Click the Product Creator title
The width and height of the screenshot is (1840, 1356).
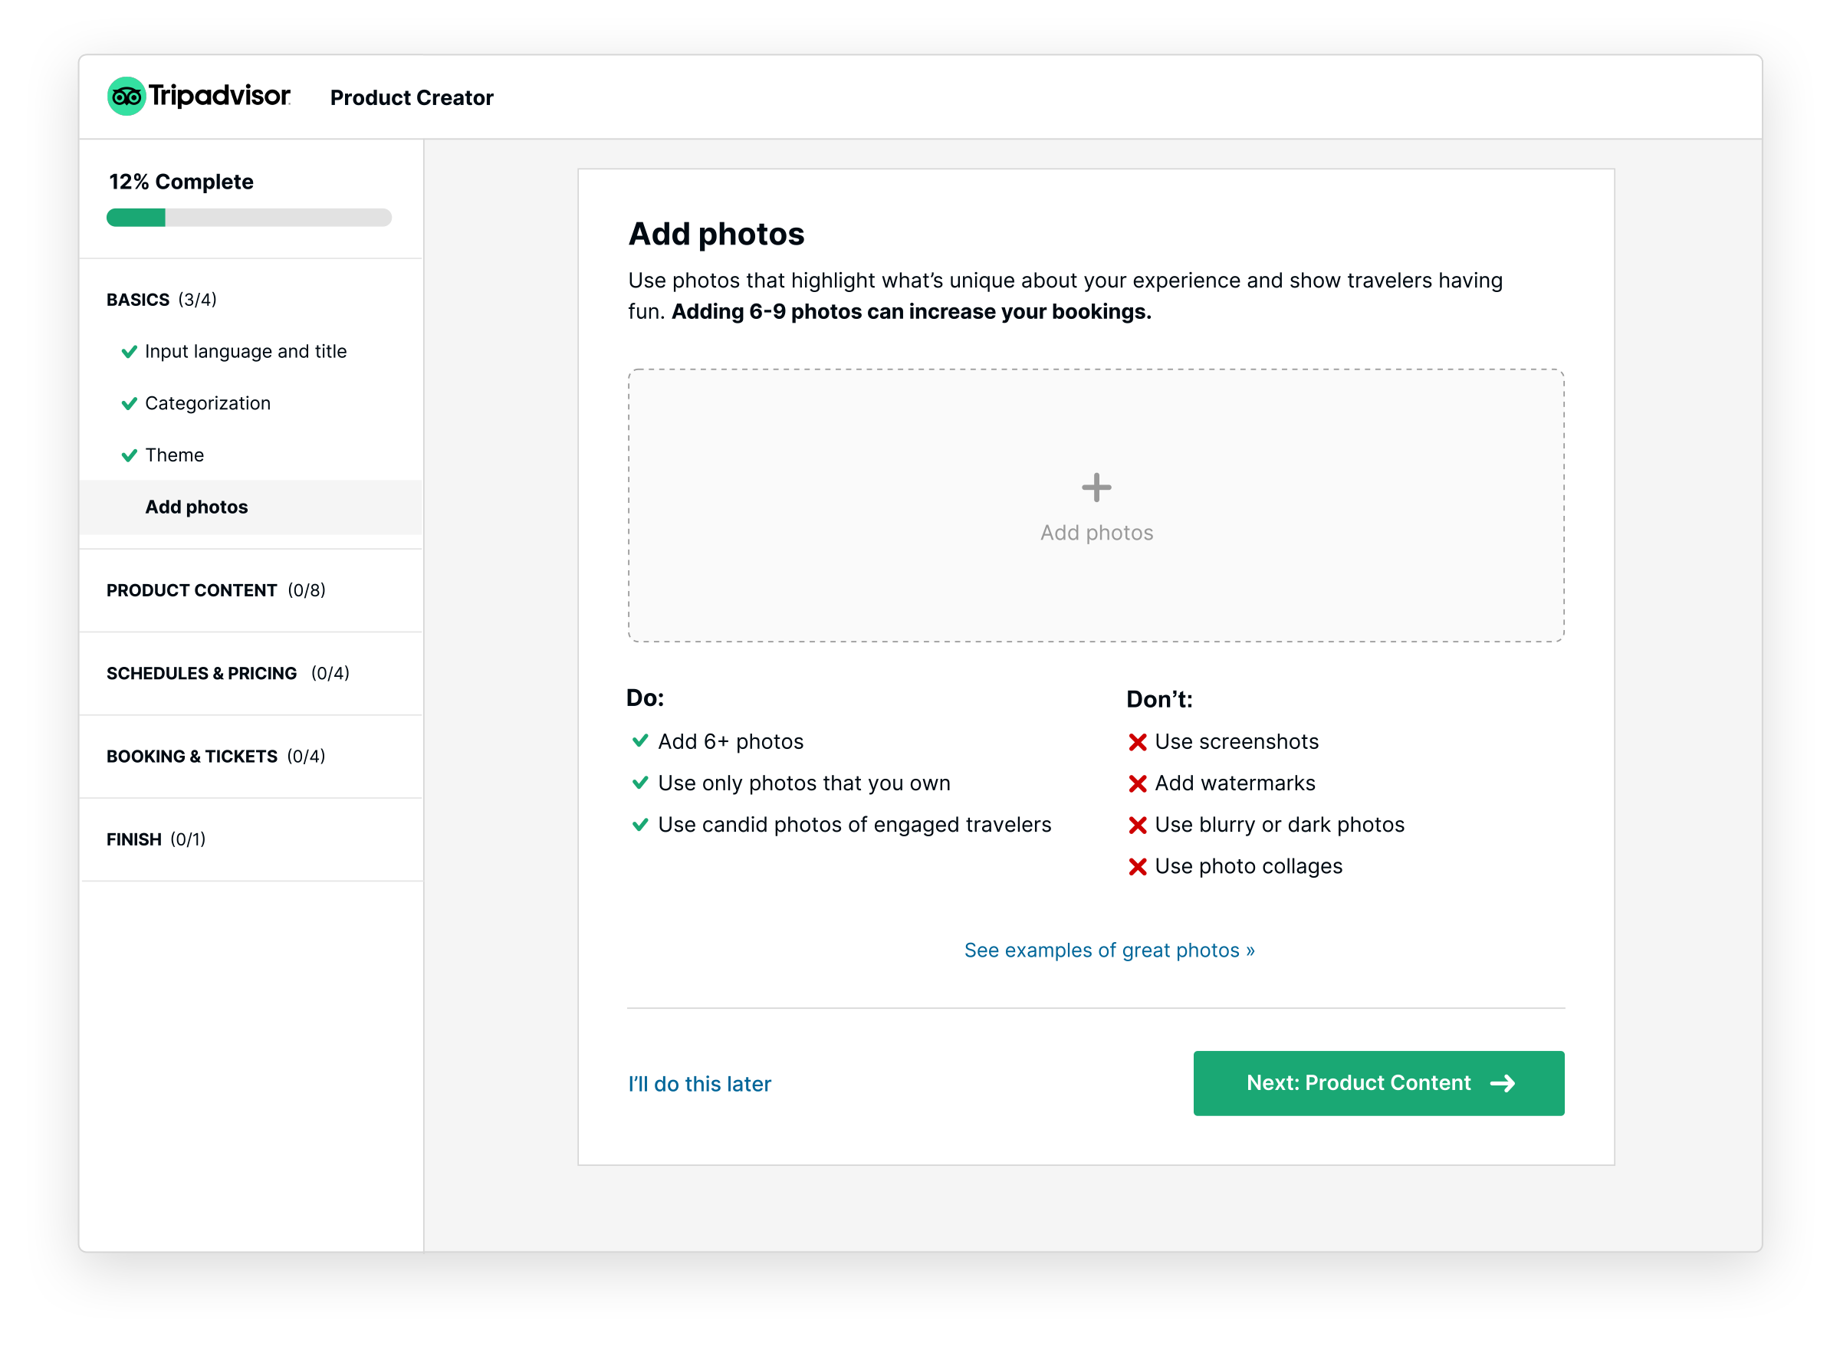click(x=412, y=97)
